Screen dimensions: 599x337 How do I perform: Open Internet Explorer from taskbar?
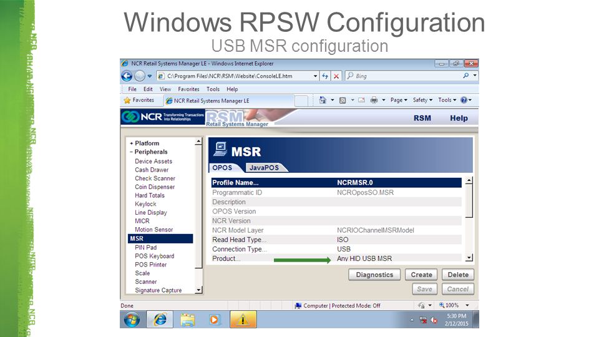click(160, 320)
